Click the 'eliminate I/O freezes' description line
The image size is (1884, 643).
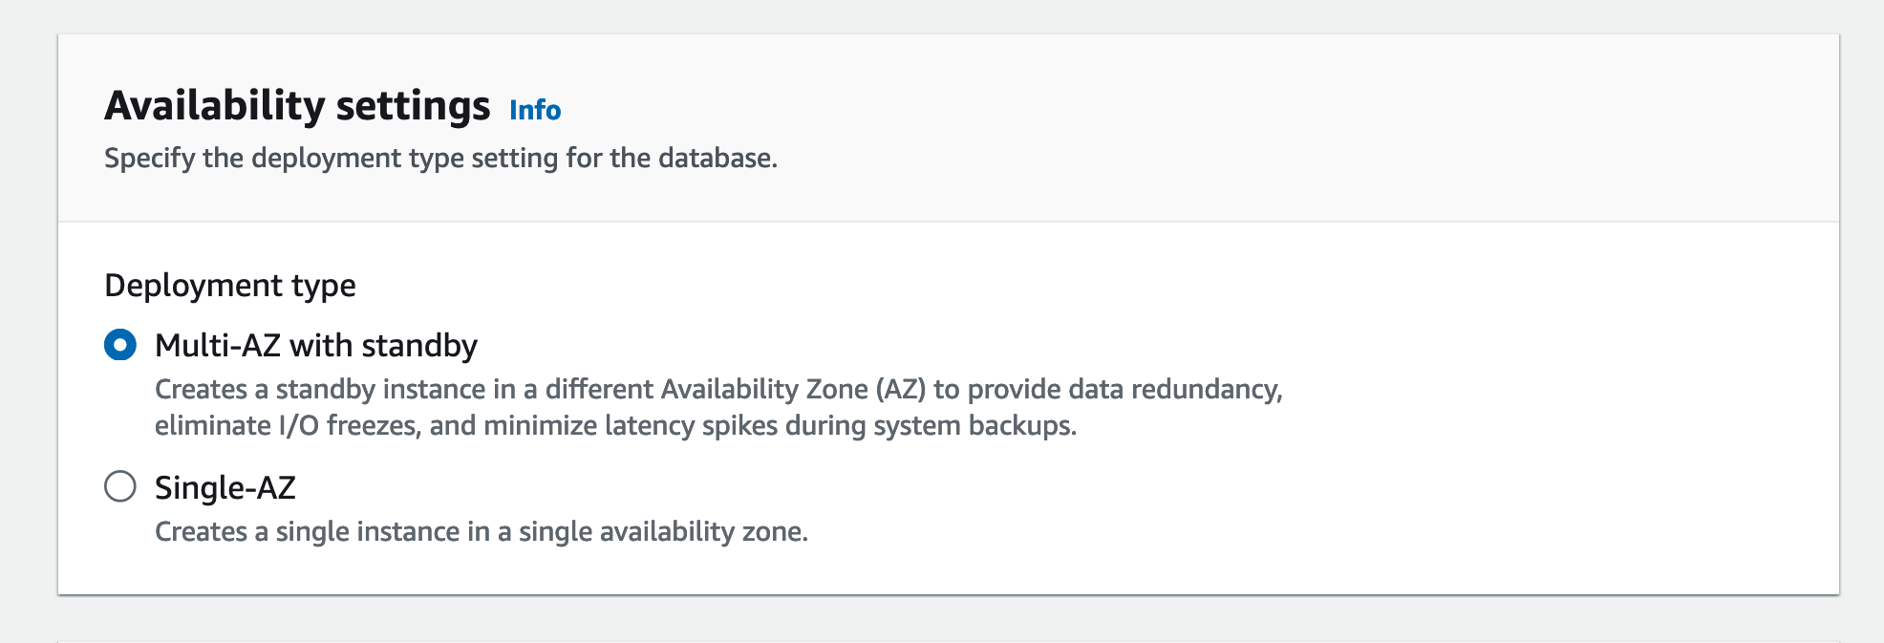pyautogui.click(x=615, y=425)
